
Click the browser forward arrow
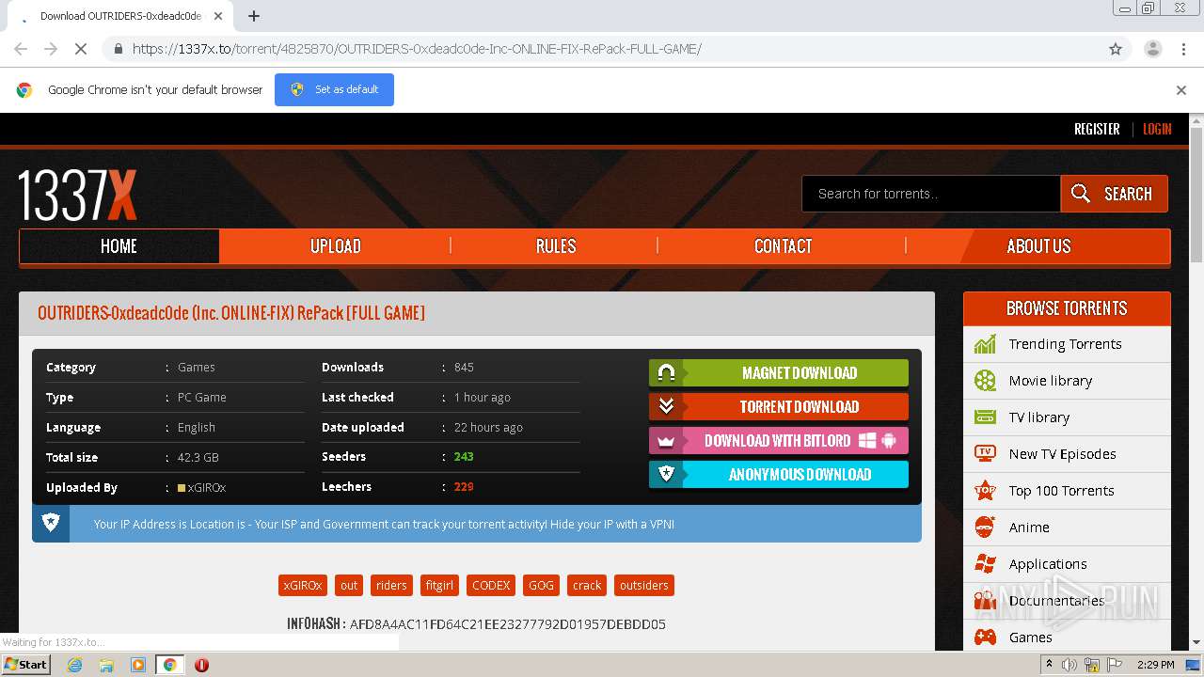[x=51, y=49]
